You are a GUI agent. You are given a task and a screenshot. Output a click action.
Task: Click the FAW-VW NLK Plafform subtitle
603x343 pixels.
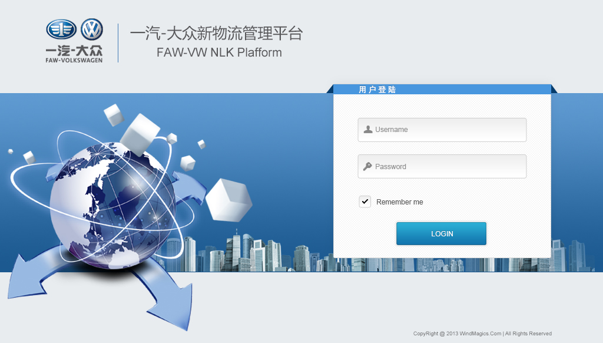coord(219,52)
